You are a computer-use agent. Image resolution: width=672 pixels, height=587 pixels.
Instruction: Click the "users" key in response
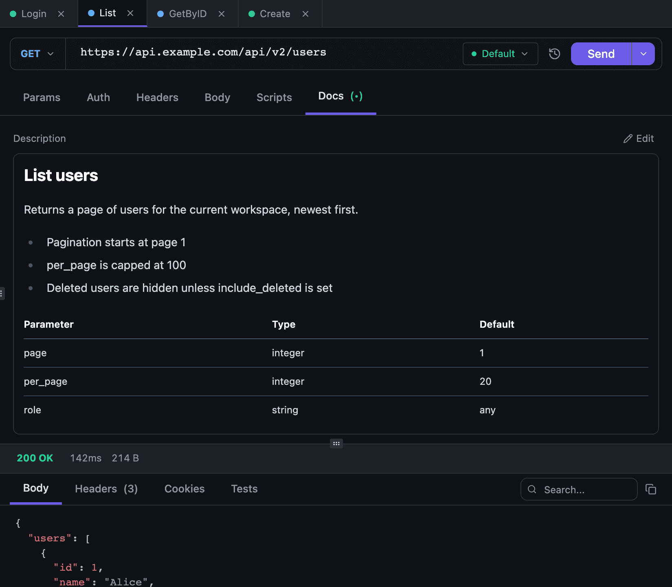tap(50, 538)
